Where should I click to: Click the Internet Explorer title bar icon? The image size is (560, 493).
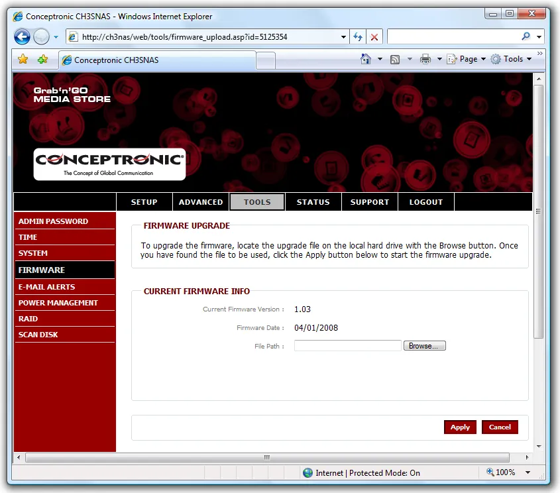click(17, 17)
